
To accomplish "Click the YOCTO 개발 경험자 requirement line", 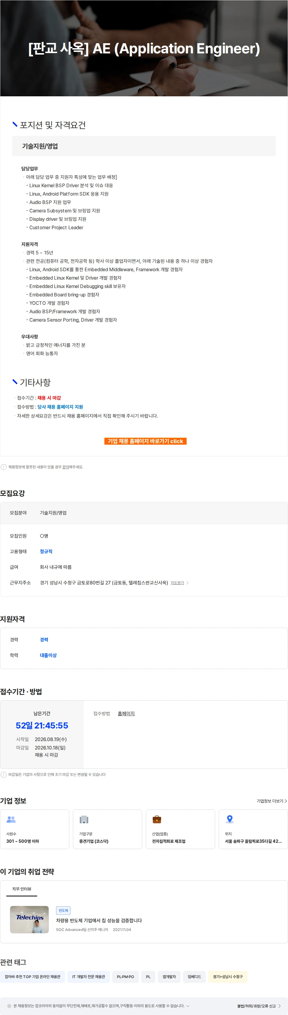I will click(x=48, y=303).
